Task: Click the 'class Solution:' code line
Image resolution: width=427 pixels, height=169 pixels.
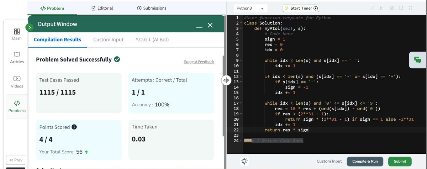Action: (263, 23)
